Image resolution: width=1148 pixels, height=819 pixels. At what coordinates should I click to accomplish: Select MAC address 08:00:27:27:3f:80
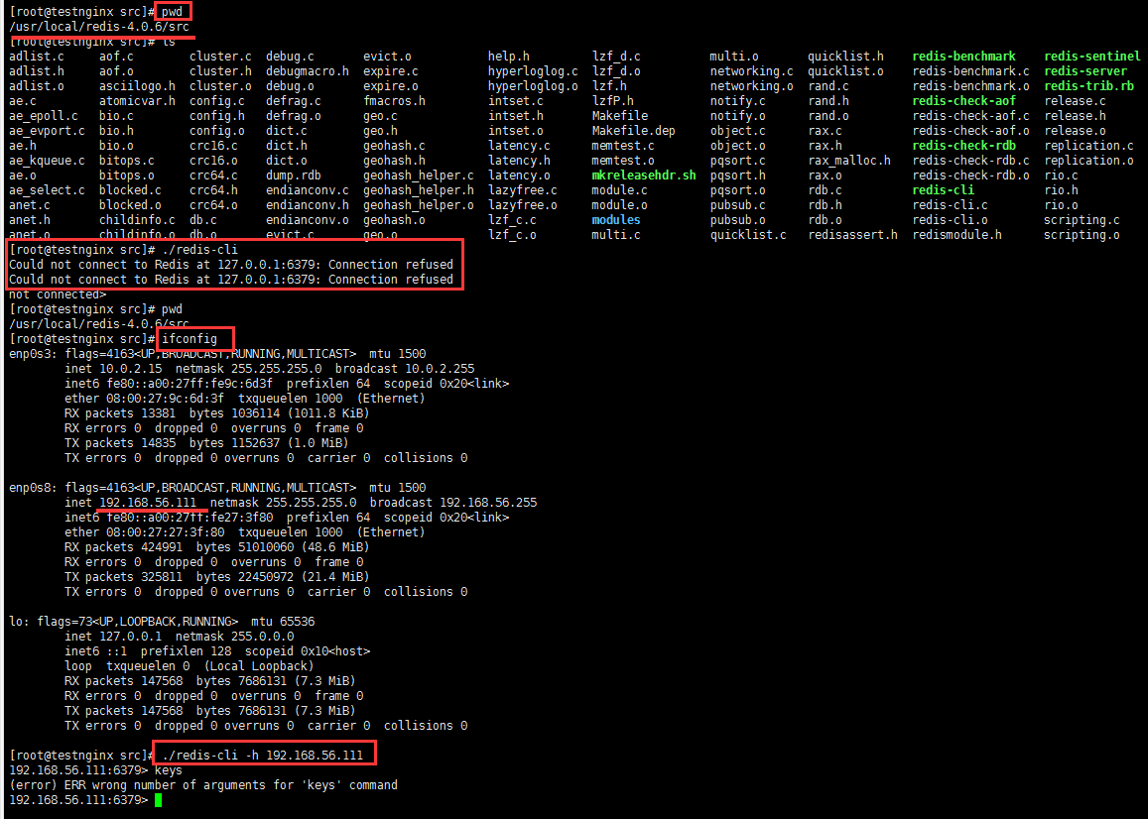165,532
